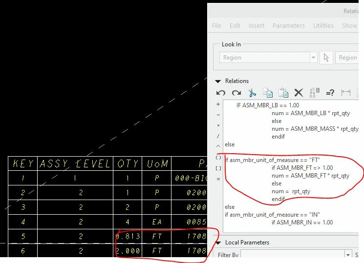Open the Parameters menu
Viewport: 364px width, 263px height.
coord(289,25)
